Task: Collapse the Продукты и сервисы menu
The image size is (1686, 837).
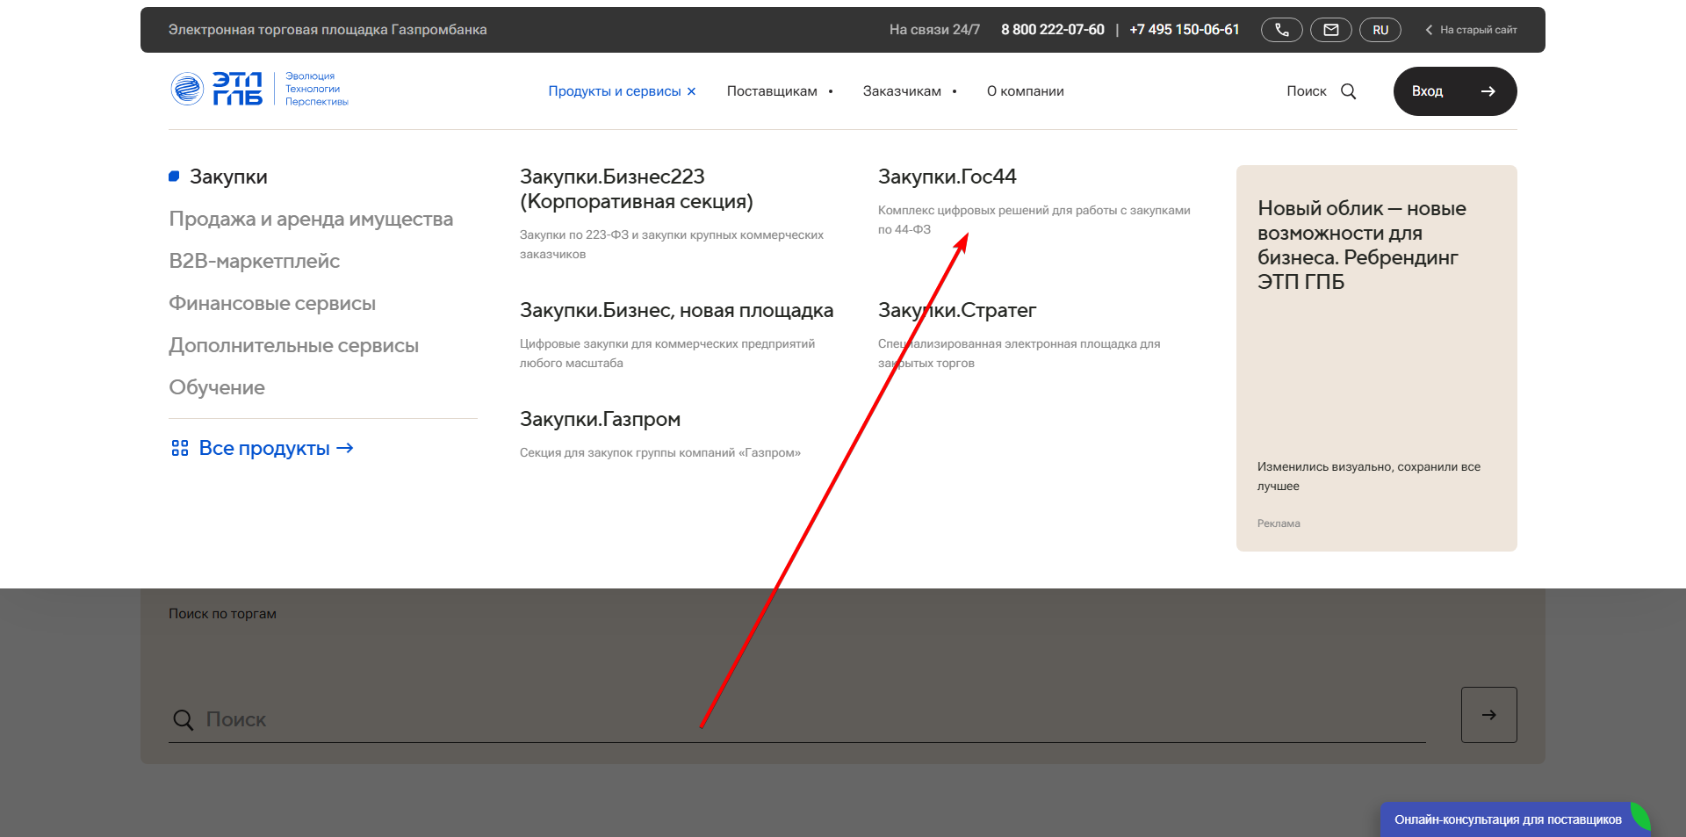Action: pos(622,91)
